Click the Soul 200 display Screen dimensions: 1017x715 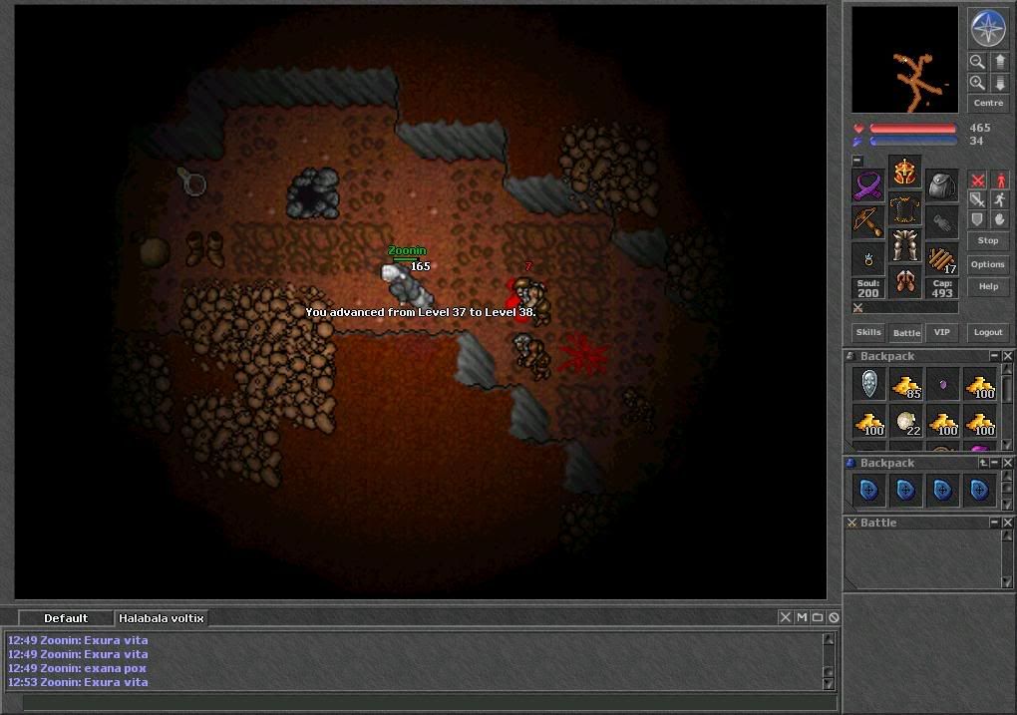[867, 289]
